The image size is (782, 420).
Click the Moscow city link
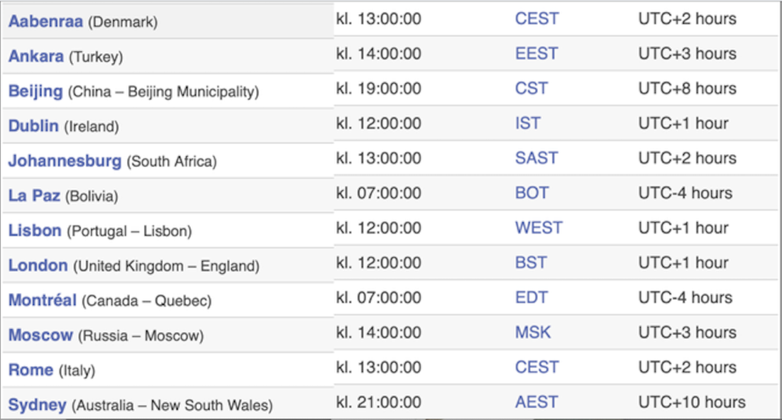coord(40,335)
